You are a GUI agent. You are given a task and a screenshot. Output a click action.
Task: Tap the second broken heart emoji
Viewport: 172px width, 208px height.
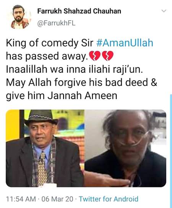coord(107,56)
